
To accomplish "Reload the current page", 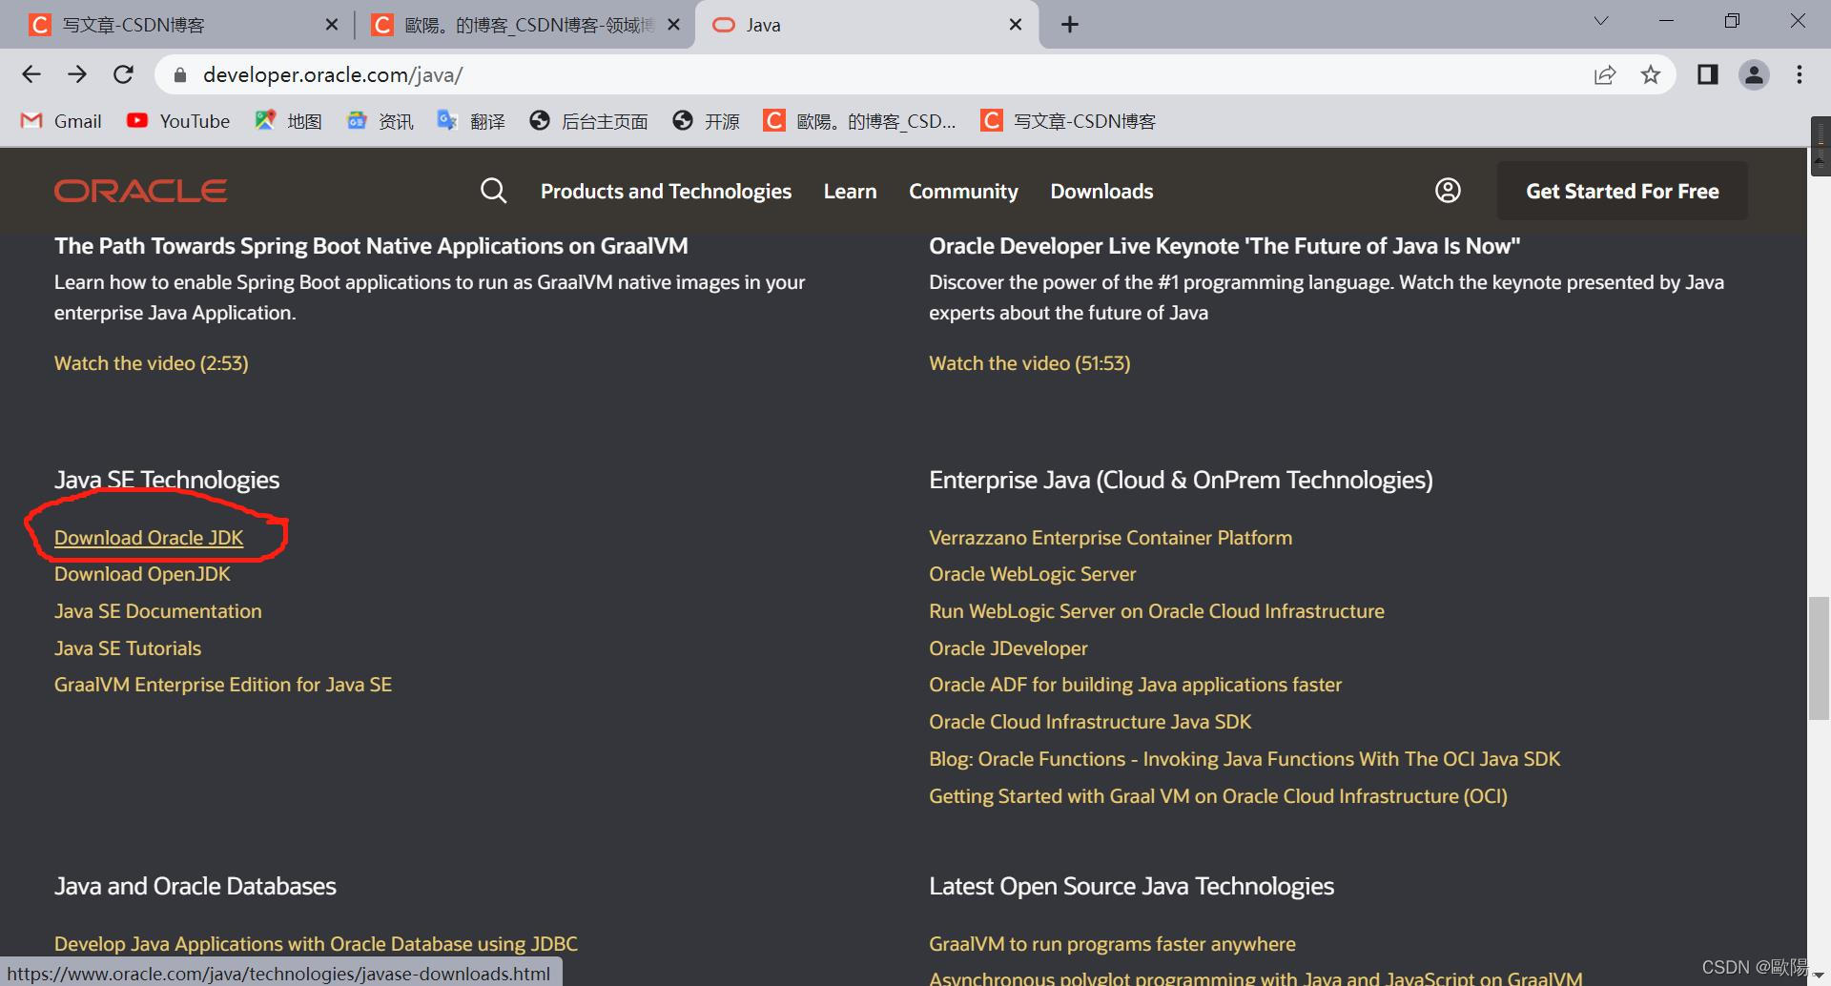I will click(123, 74).
